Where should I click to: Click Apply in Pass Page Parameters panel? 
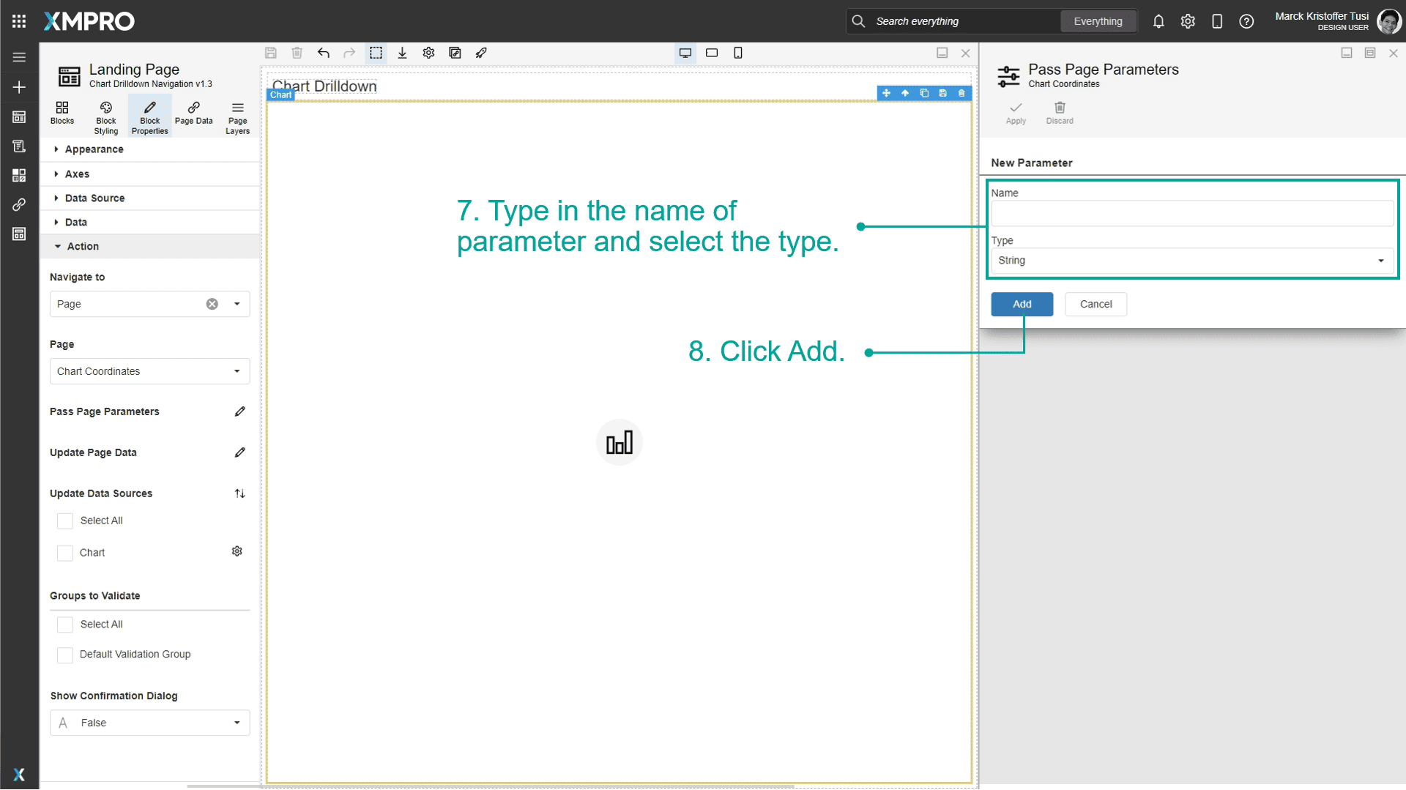coord(1016,113)
